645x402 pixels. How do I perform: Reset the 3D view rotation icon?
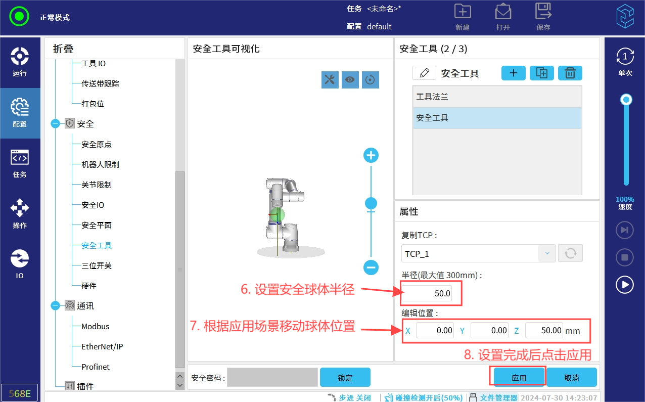(x=371, y=79)
